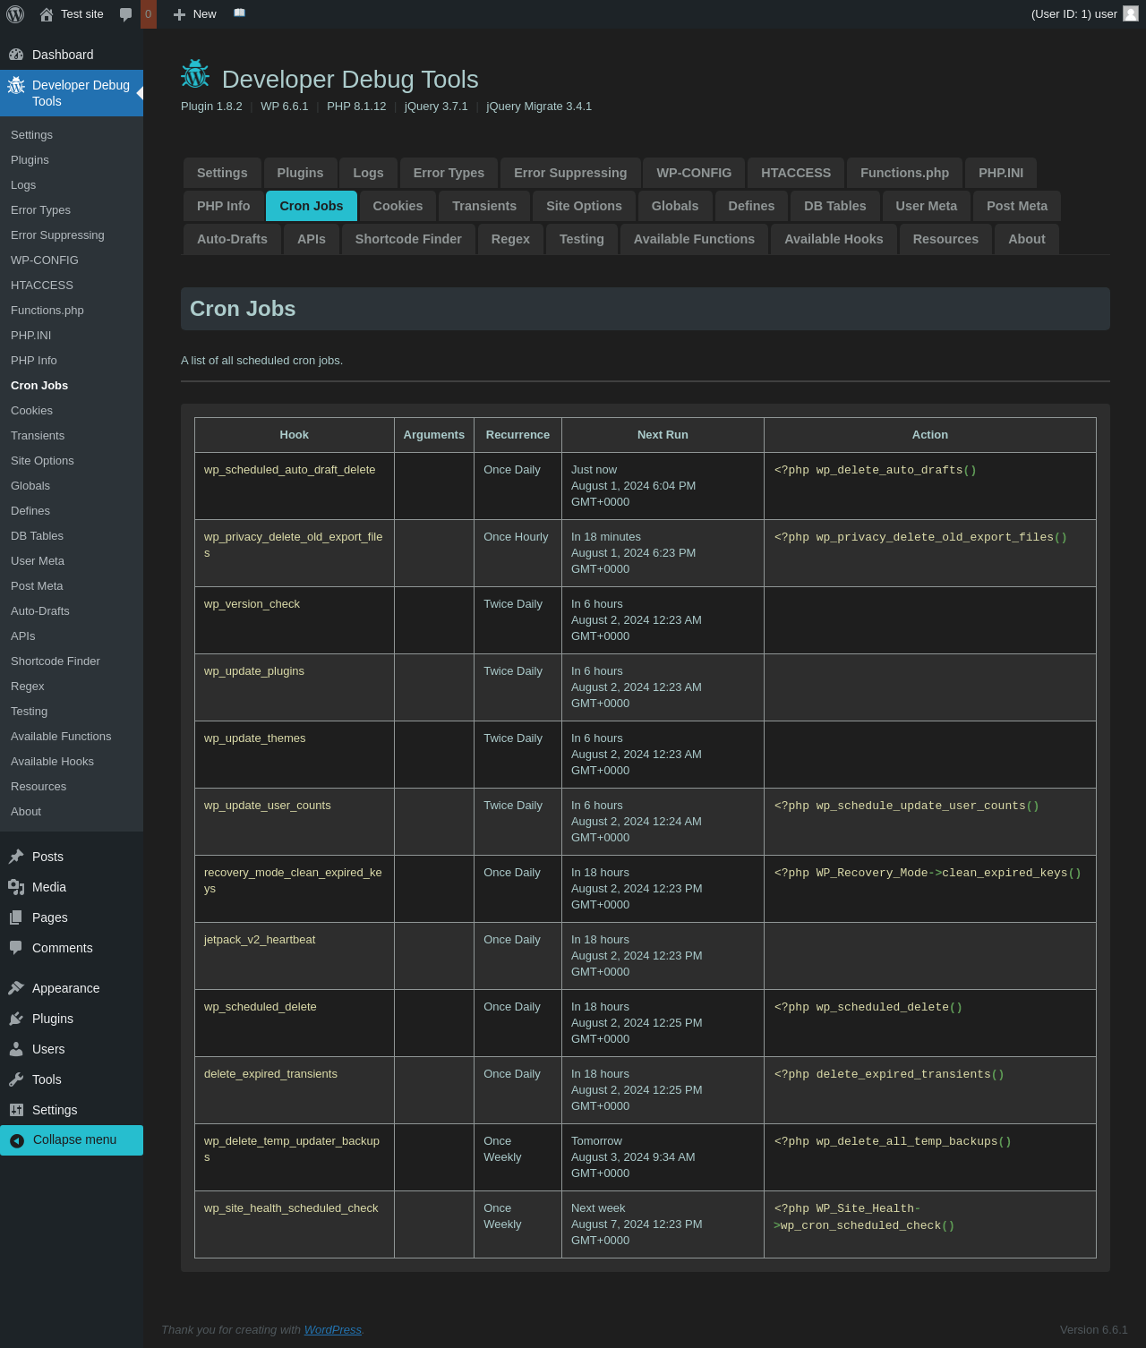Open the sidebar Tools wrench menu
1146x1348 pixels.
(x=16, y=1079)
